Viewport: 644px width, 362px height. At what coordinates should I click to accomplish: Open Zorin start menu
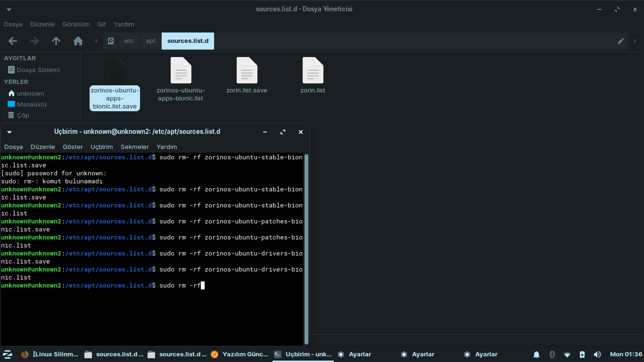click(8, 354)
